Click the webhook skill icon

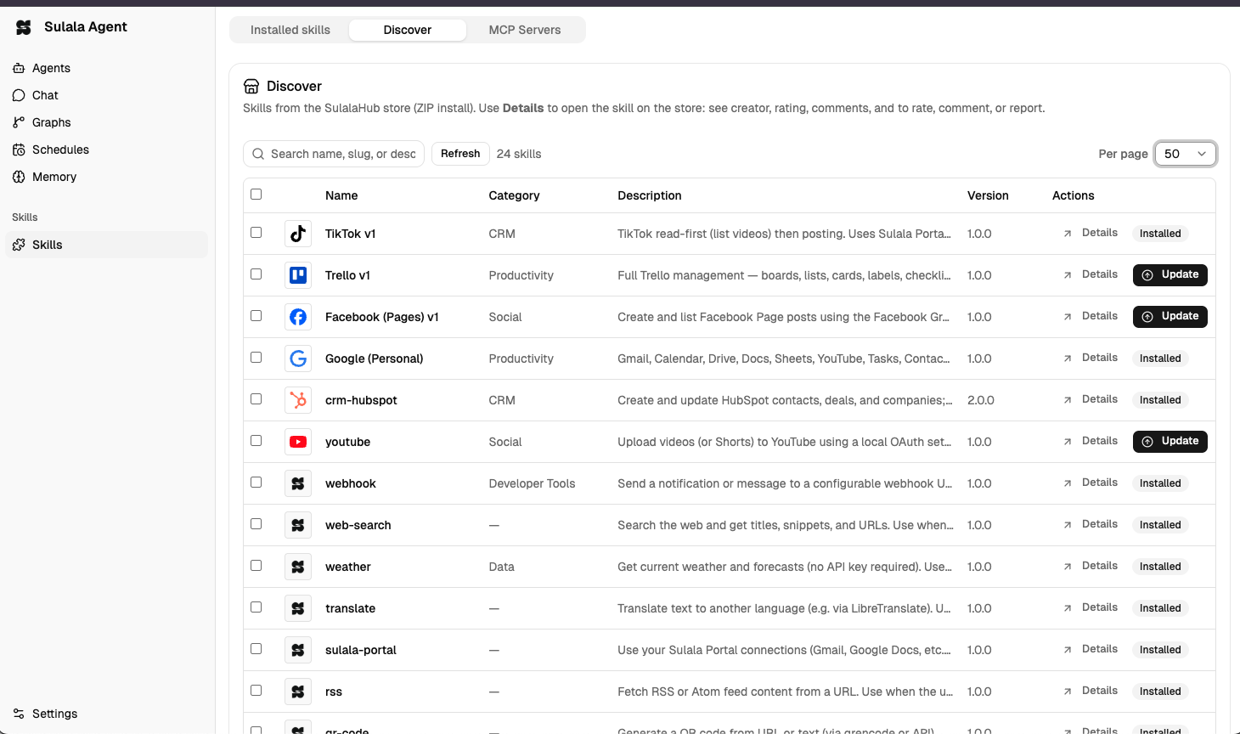point(298,483)
